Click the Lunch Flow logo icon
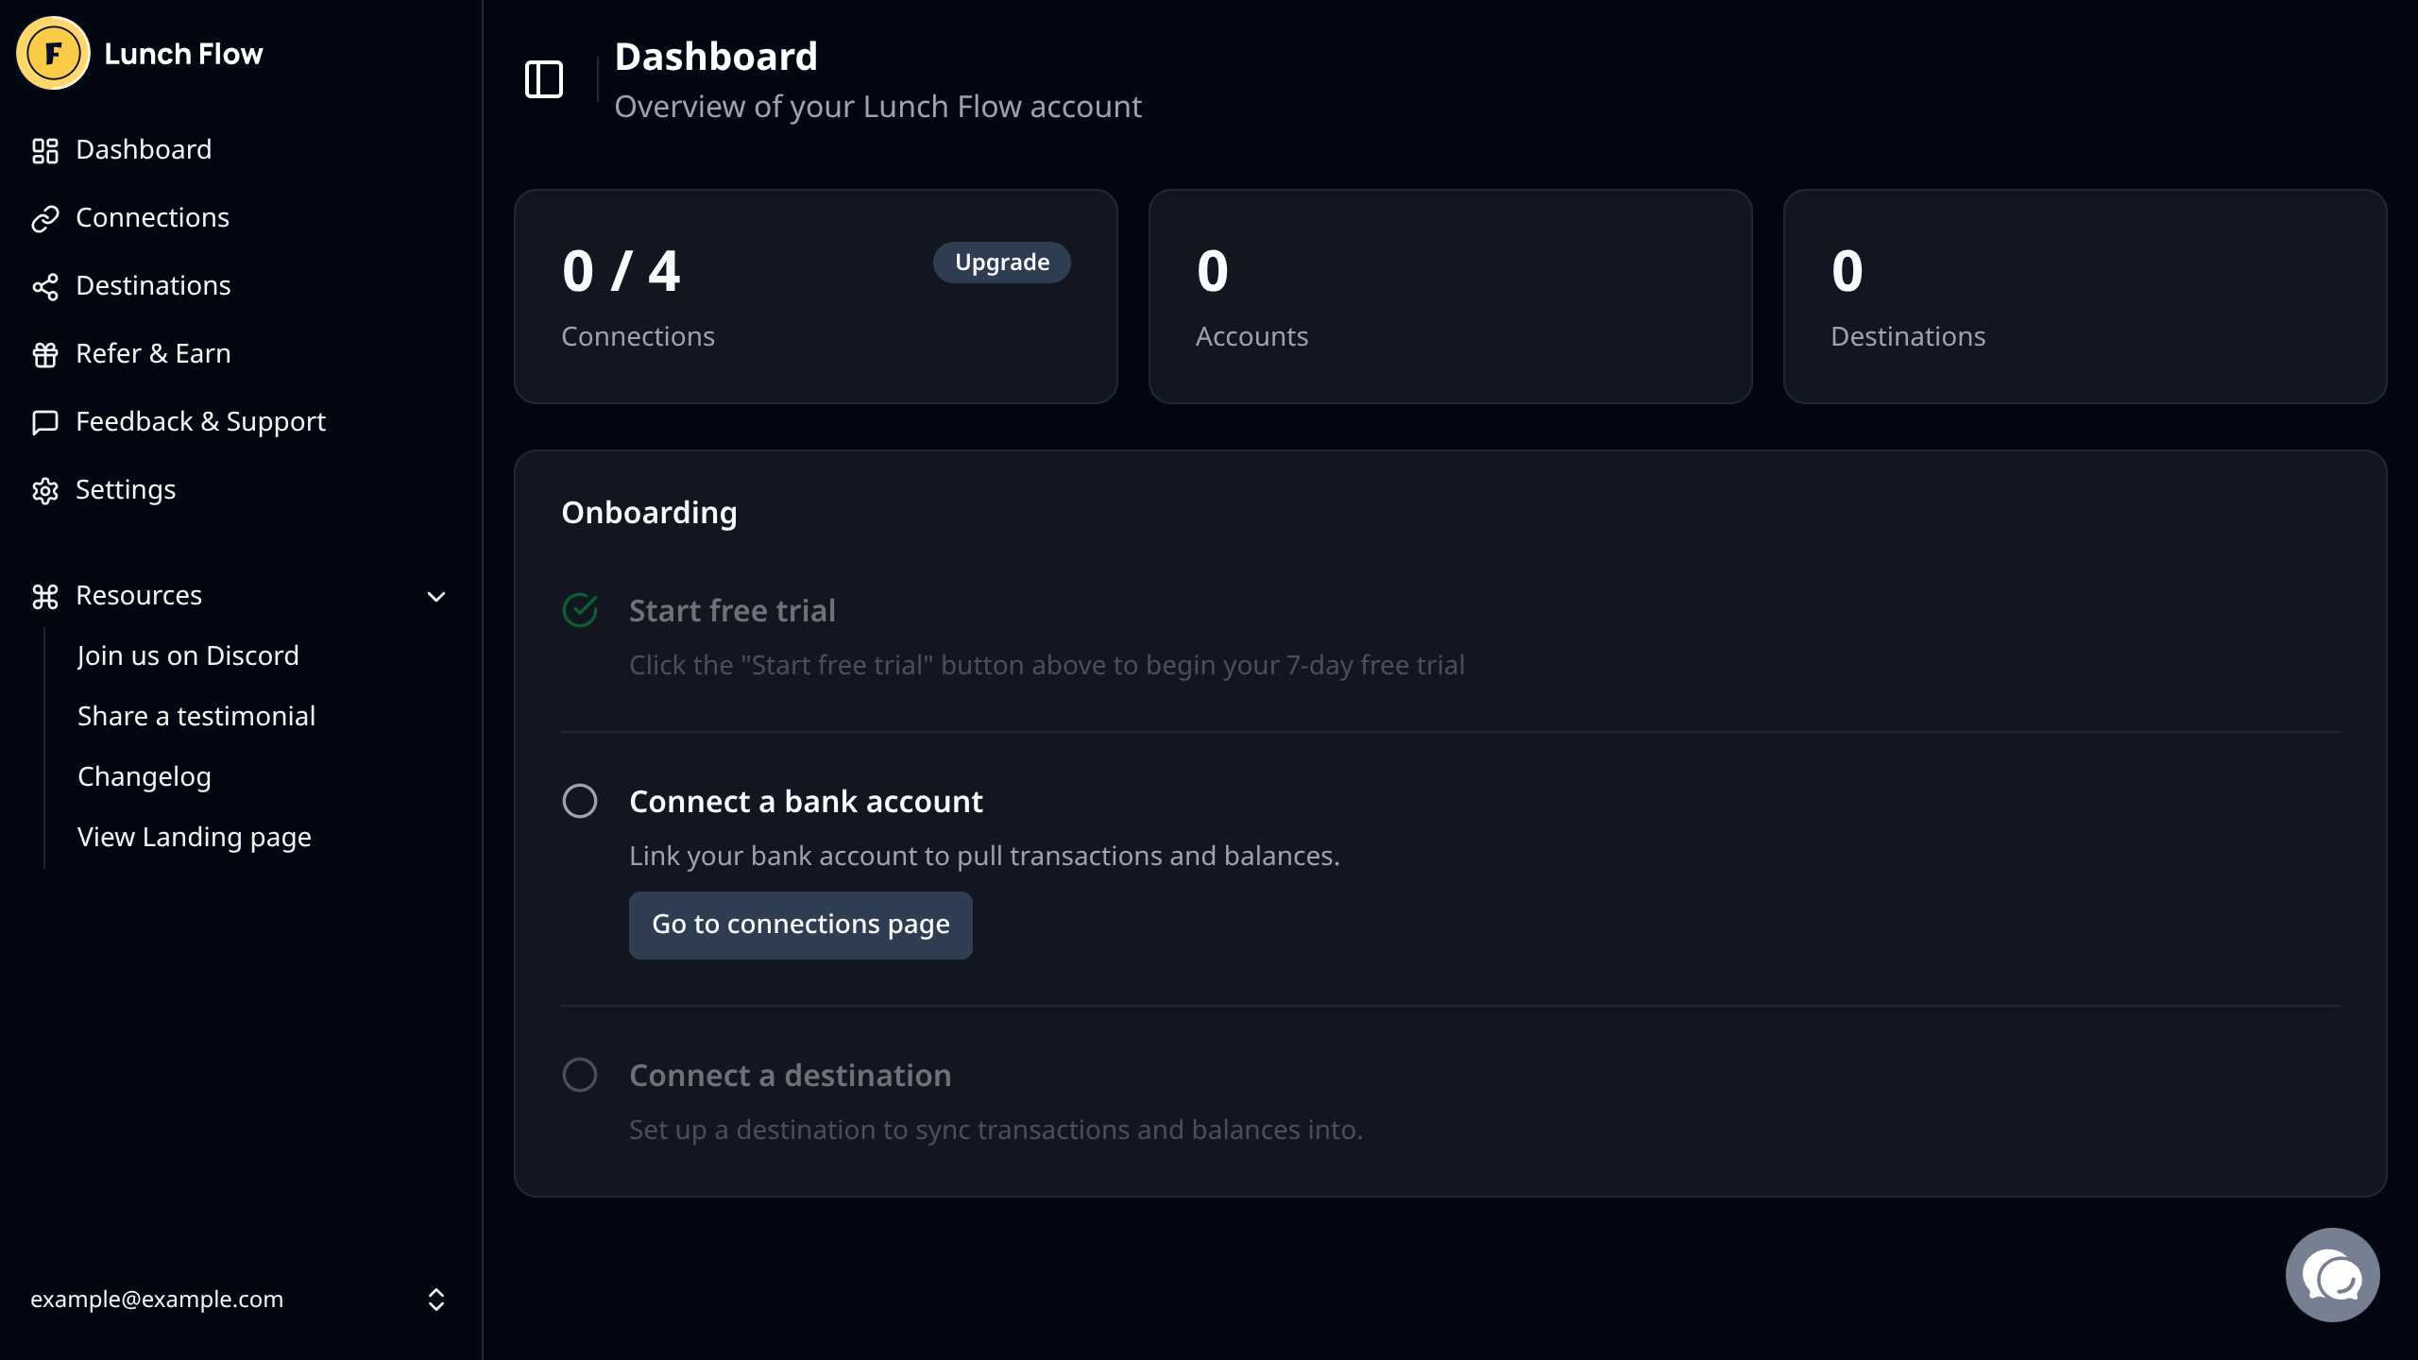This screenshot has width=2418, height=1360. tap(53, 54)
